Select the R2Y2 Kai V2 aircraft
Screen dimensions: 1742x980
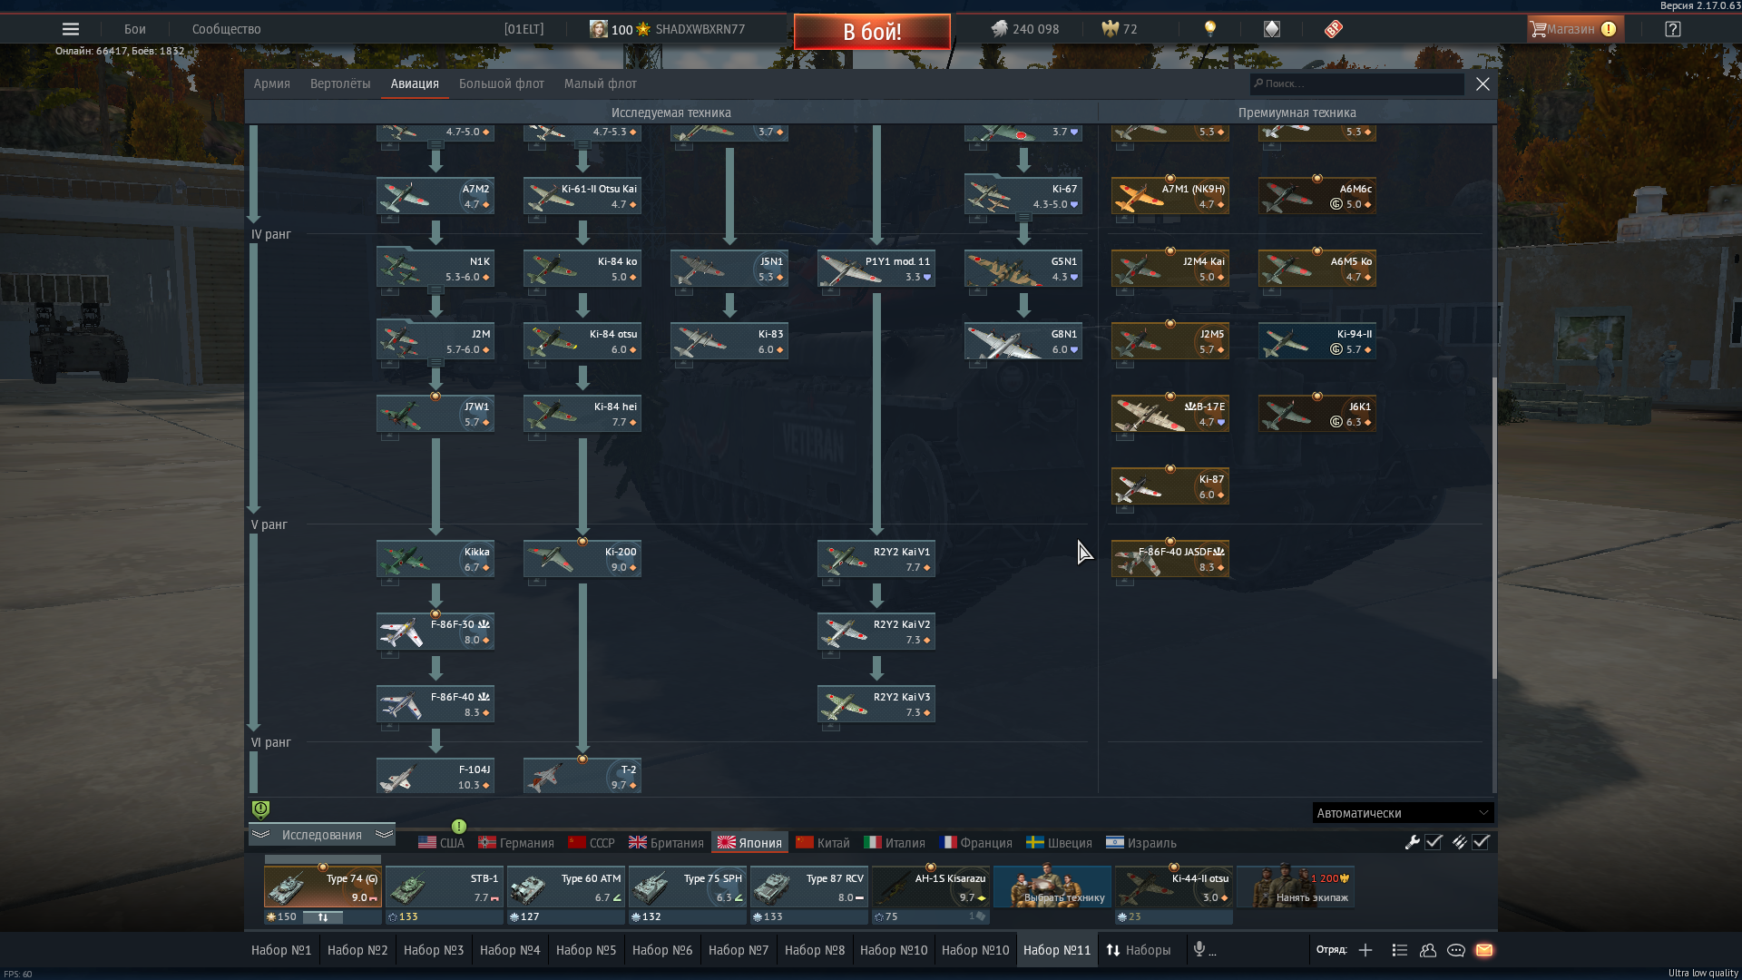(876, 632)
